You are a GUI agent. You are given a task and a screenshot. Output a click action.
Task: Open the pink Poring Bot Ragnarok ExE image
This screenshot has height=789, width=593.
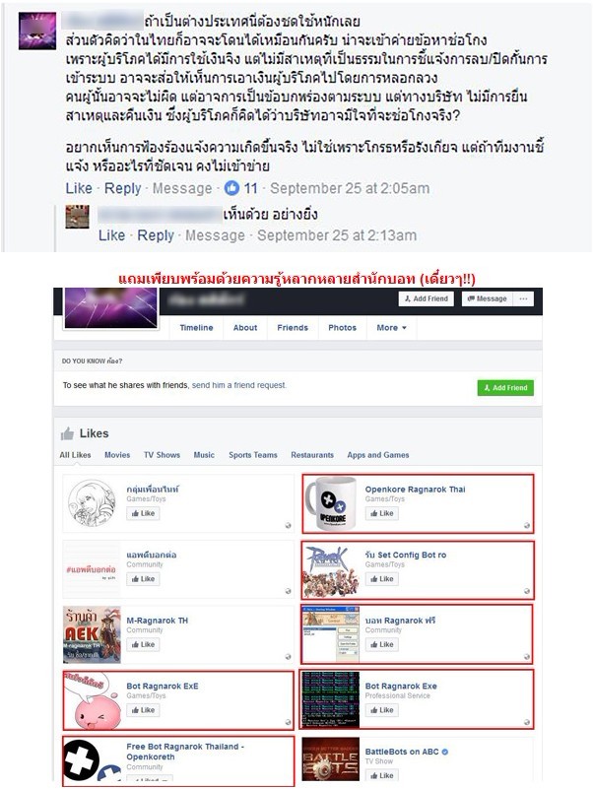pyautogui.click(x=93, y=700)
